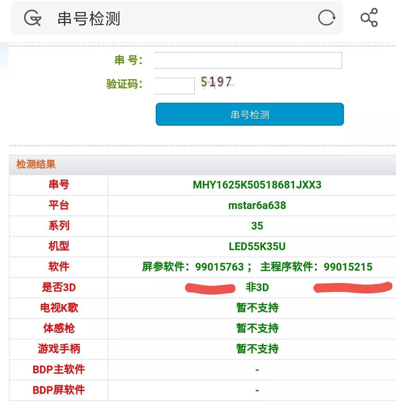
Task: Click the 系列 value 35
Action: click(x=257, y=226)
